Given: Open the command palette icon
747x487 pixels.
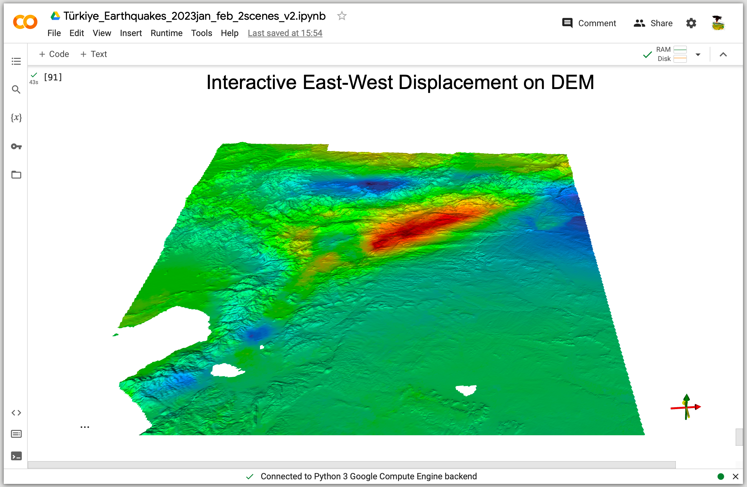Looking at the screenshot, I should tap(16, 434).
